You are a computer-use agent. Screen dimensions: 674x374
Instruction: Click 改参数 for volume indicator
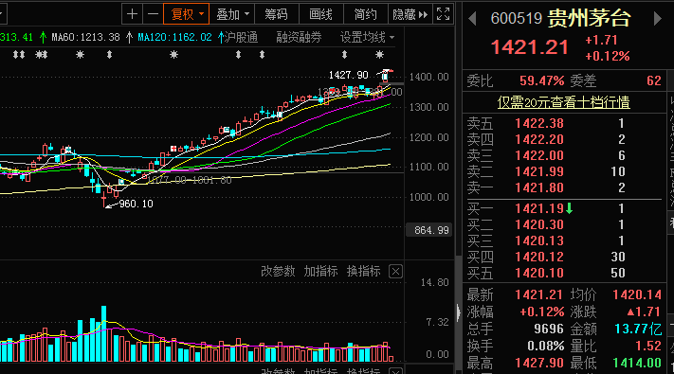click(x=278, y=272)
